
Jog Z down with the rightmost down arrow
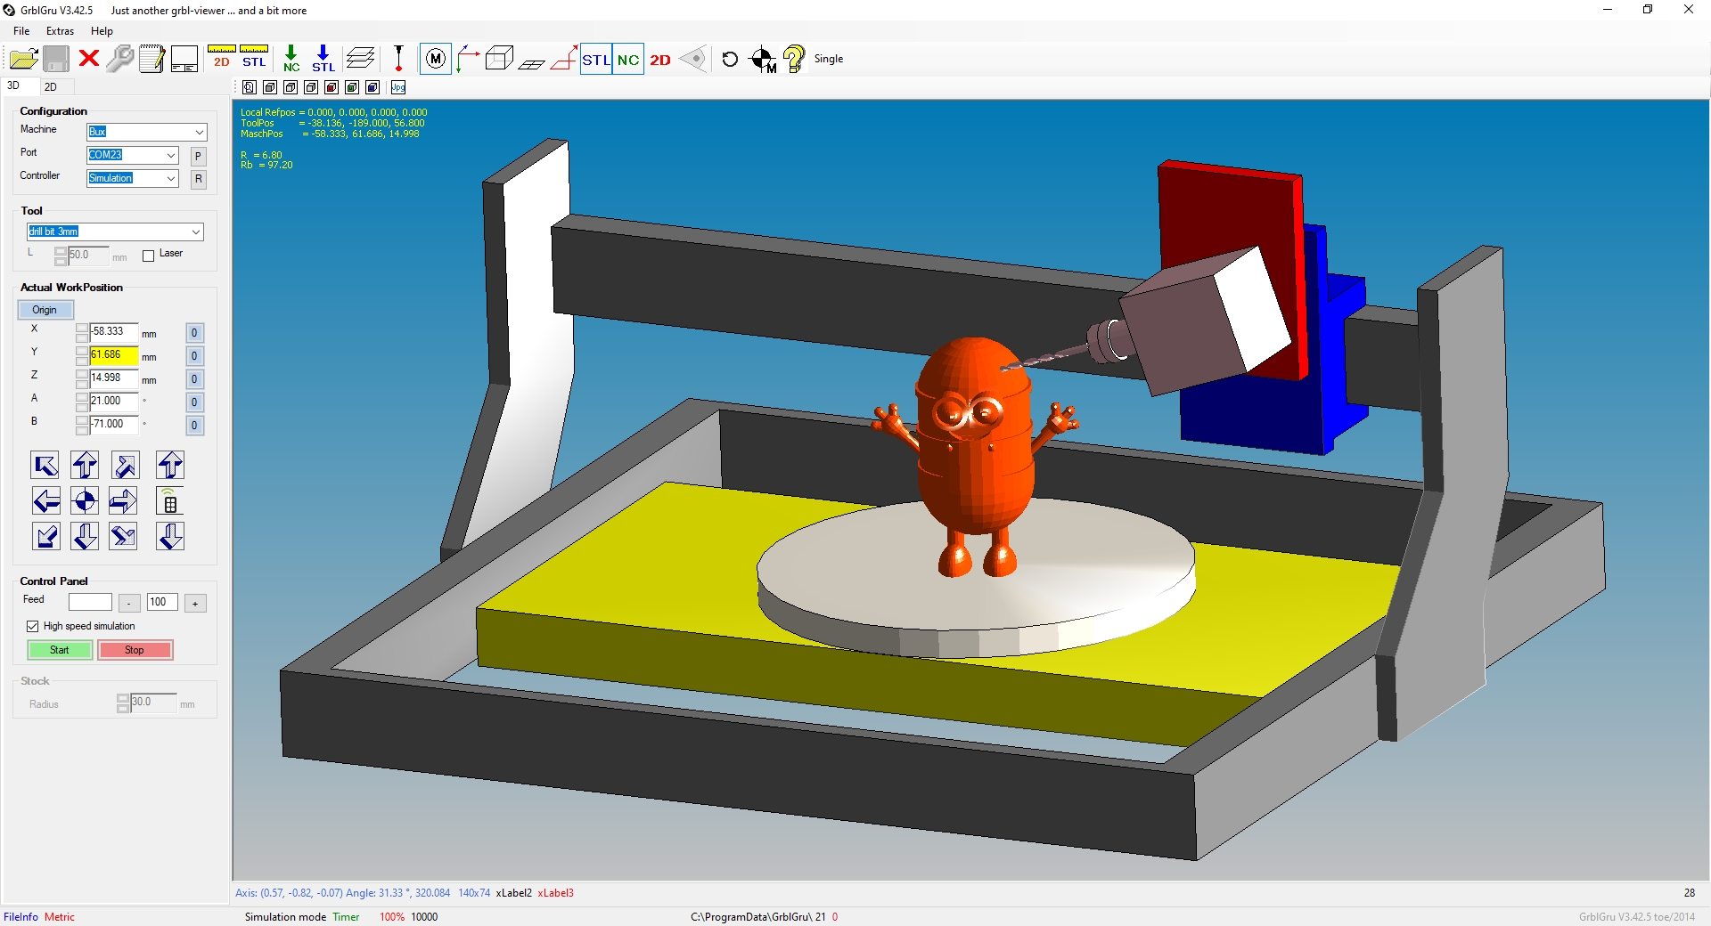170,536
